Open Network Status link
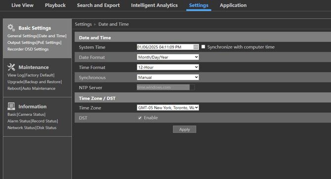 (x=21, y=128)
